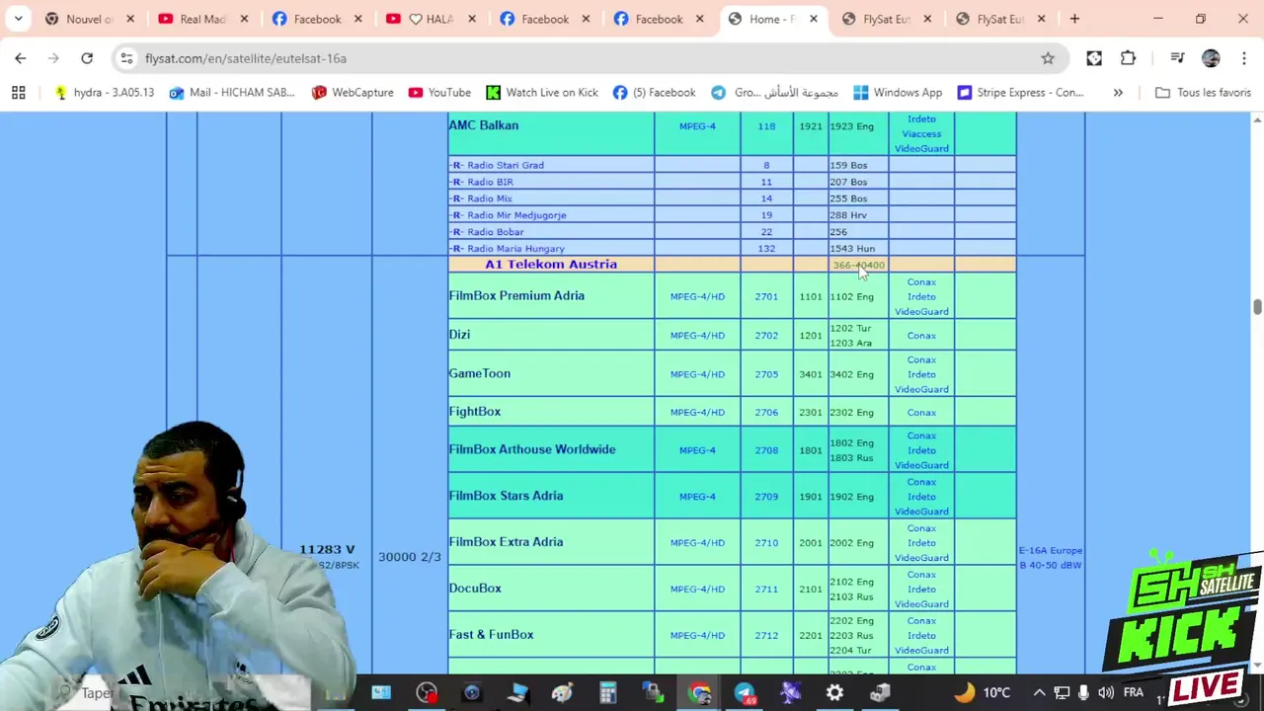Click the page vertical scrollbar thumb
The height and width of the screenshot is (711, 1264).
[x=1256, y=308]
